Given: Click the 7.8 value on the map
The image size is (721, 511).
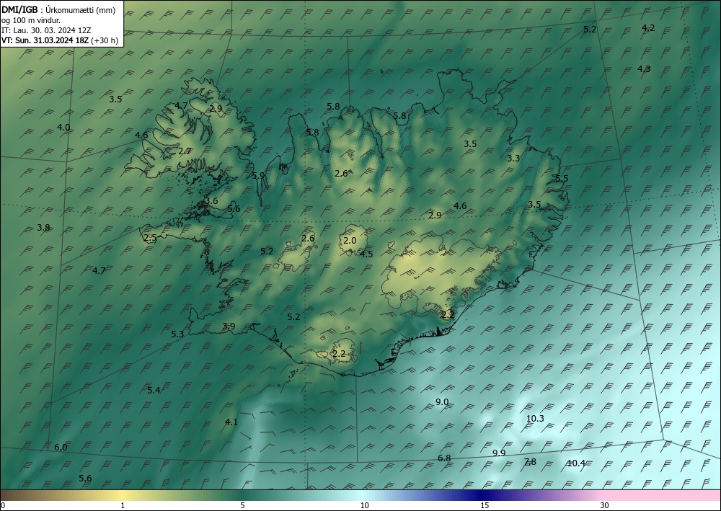Looking at the screenshot, I should pos(530,462).
